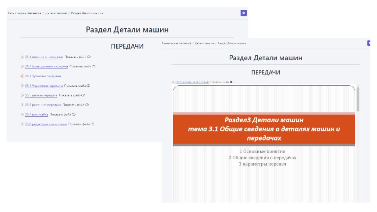Click the file icon beside Л5.7 винт-гайка
The width and height of the screenshot is (377, 212).
22,114
